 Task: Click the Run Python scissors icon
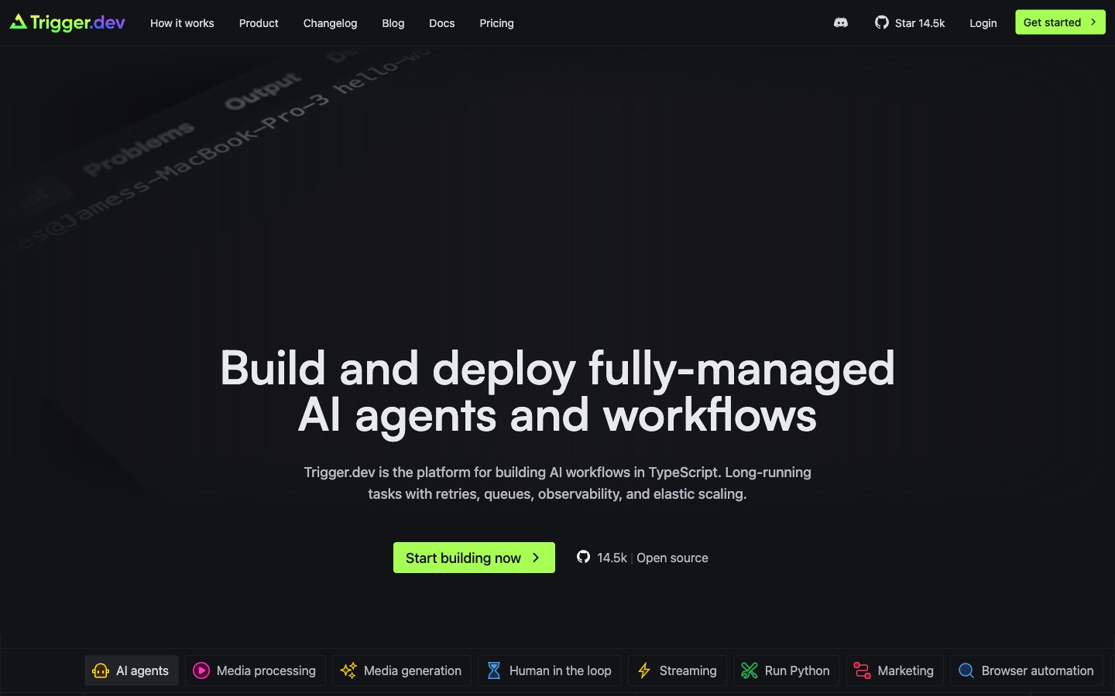[750, 670]
